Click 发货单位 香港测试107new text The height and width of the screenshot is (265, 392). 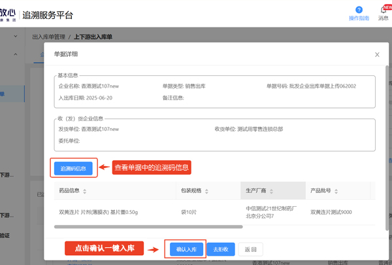[x=89, y=129]
